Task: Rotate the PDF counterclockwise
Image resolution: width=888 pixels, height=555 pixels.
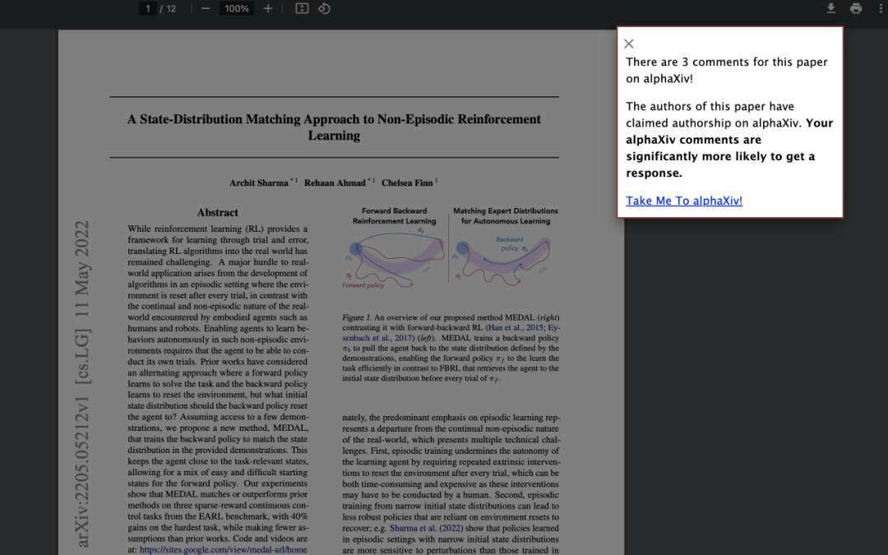Action: point(324,8)
